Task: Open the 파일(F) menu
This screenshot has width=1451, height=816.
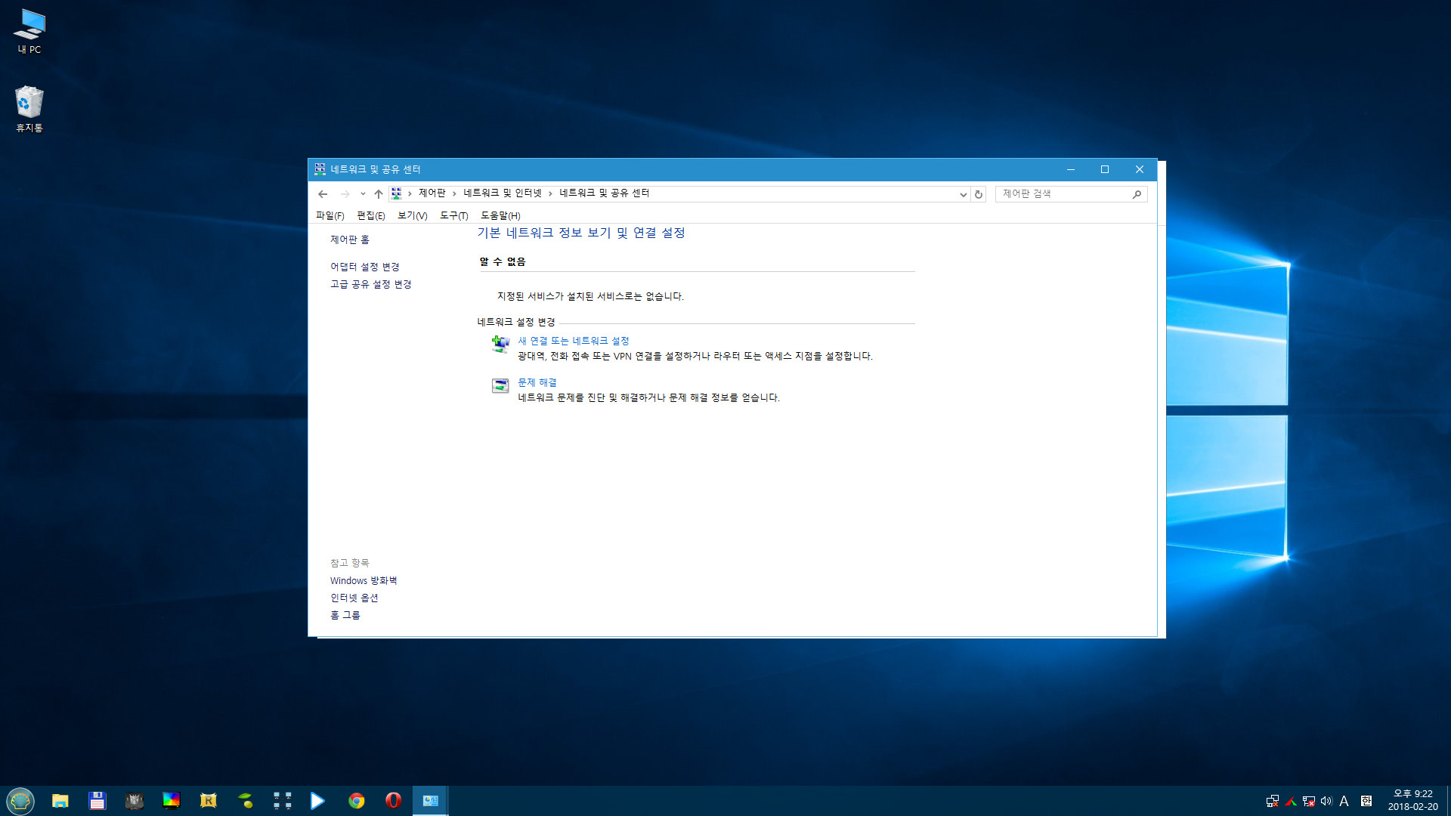Action: (329, 216)
